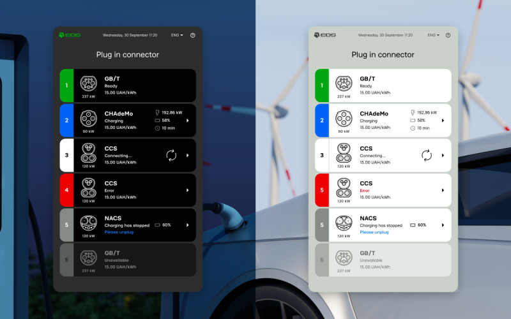Select red connector number 5 in light panel
Viewport: 511px width, 319px height.
(x=322, y=190)
